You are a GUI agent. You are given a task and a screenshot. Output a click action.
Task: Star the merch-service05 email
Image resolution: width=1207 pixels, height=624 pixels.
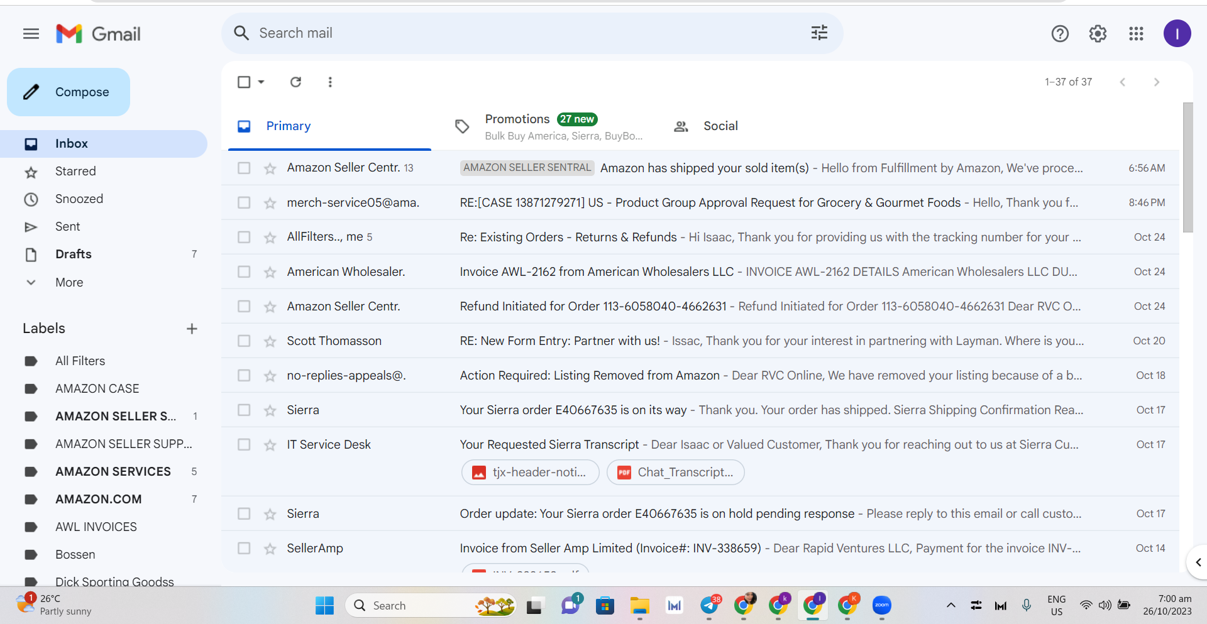(x=270, y=202)
